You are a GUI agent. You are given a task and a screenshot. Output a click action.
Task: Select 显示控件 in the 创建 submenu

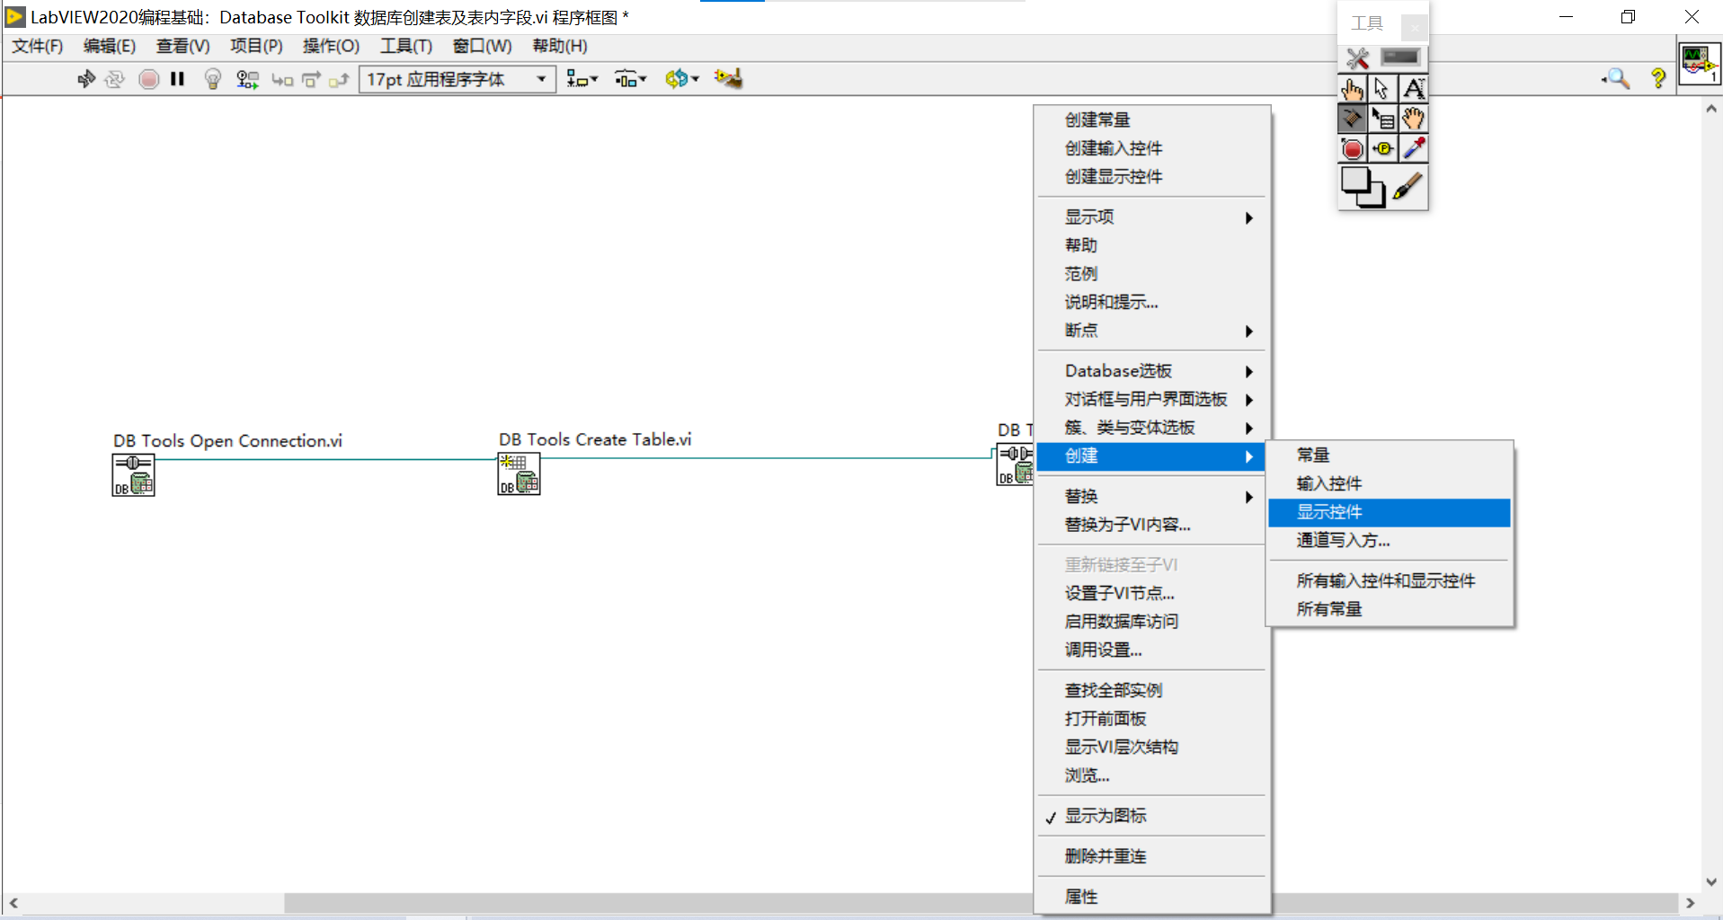coord(1329,511)
